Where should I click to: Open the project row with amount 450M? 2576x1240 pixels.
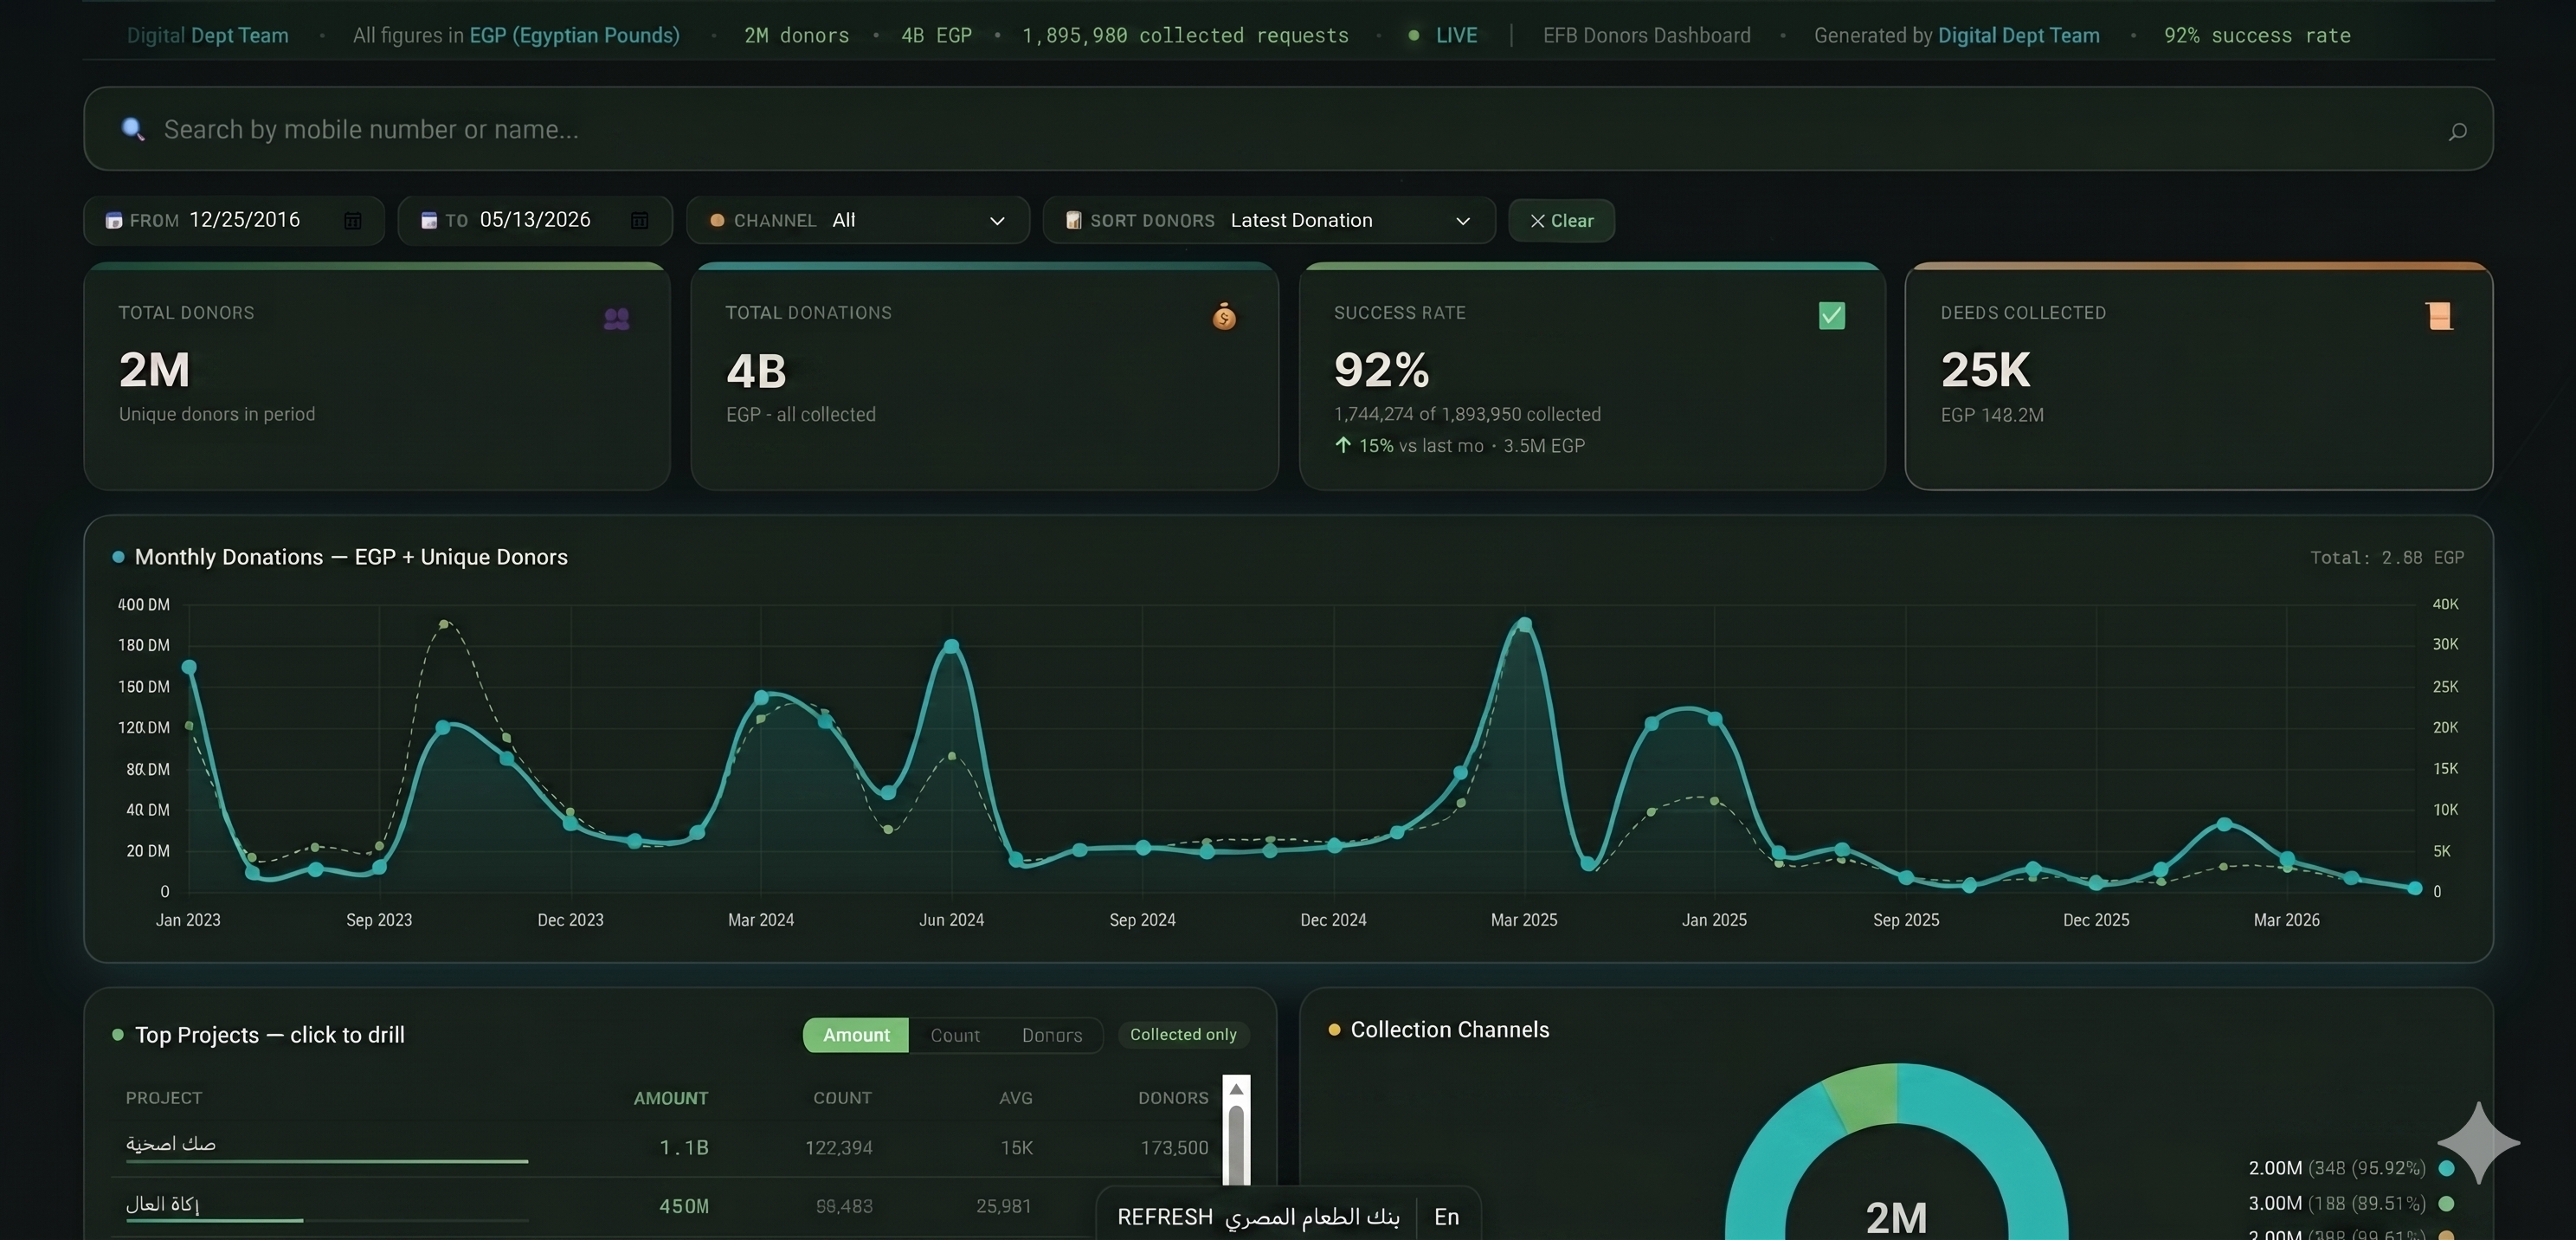click(x=667, y=1206)
